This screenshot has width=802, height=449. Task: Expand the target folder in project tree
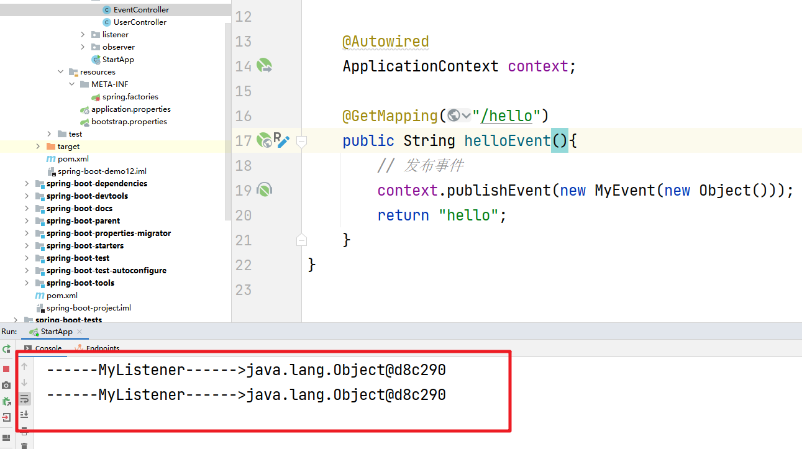point(39,147)
